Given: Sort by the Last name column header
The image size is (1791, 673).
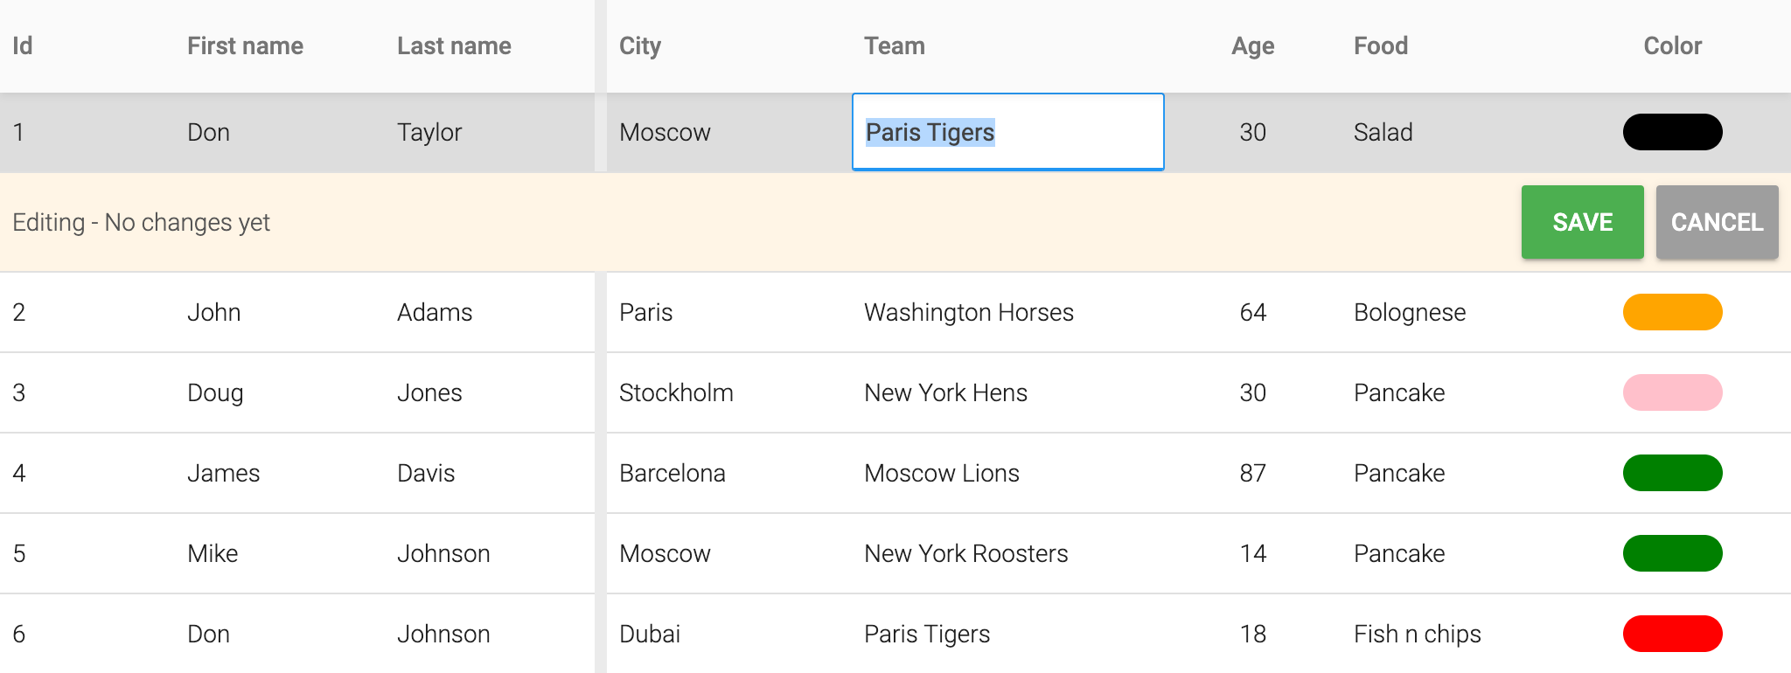Looking at the screenshot, I should tap(454, 45).
